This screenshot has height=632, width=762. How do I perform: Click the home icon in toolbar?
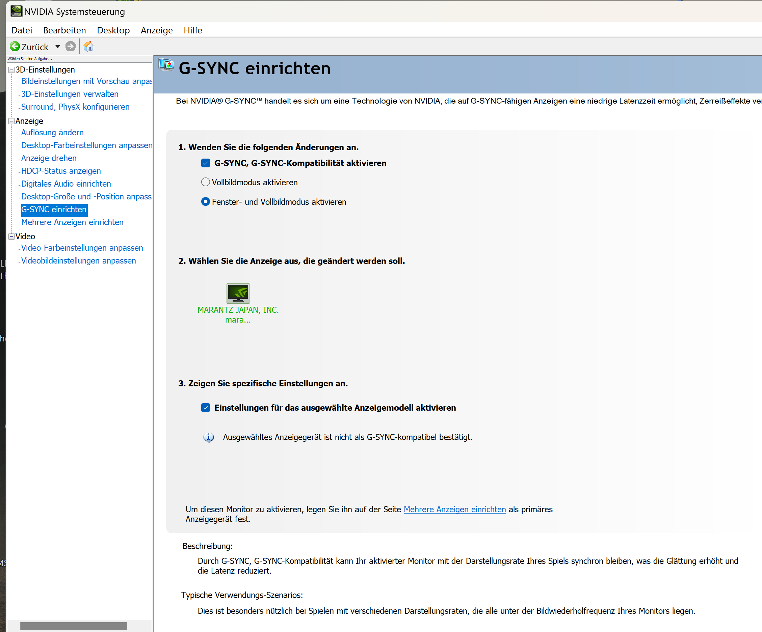click(x=88, y=47)
